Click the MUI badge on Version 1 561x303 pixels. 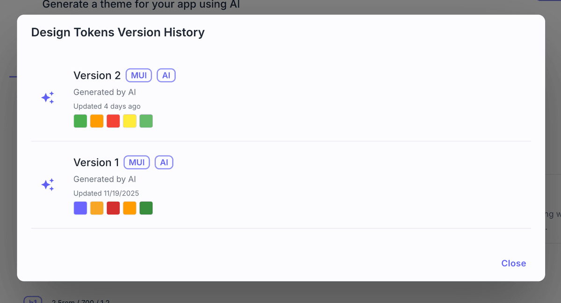click(137, 162)
